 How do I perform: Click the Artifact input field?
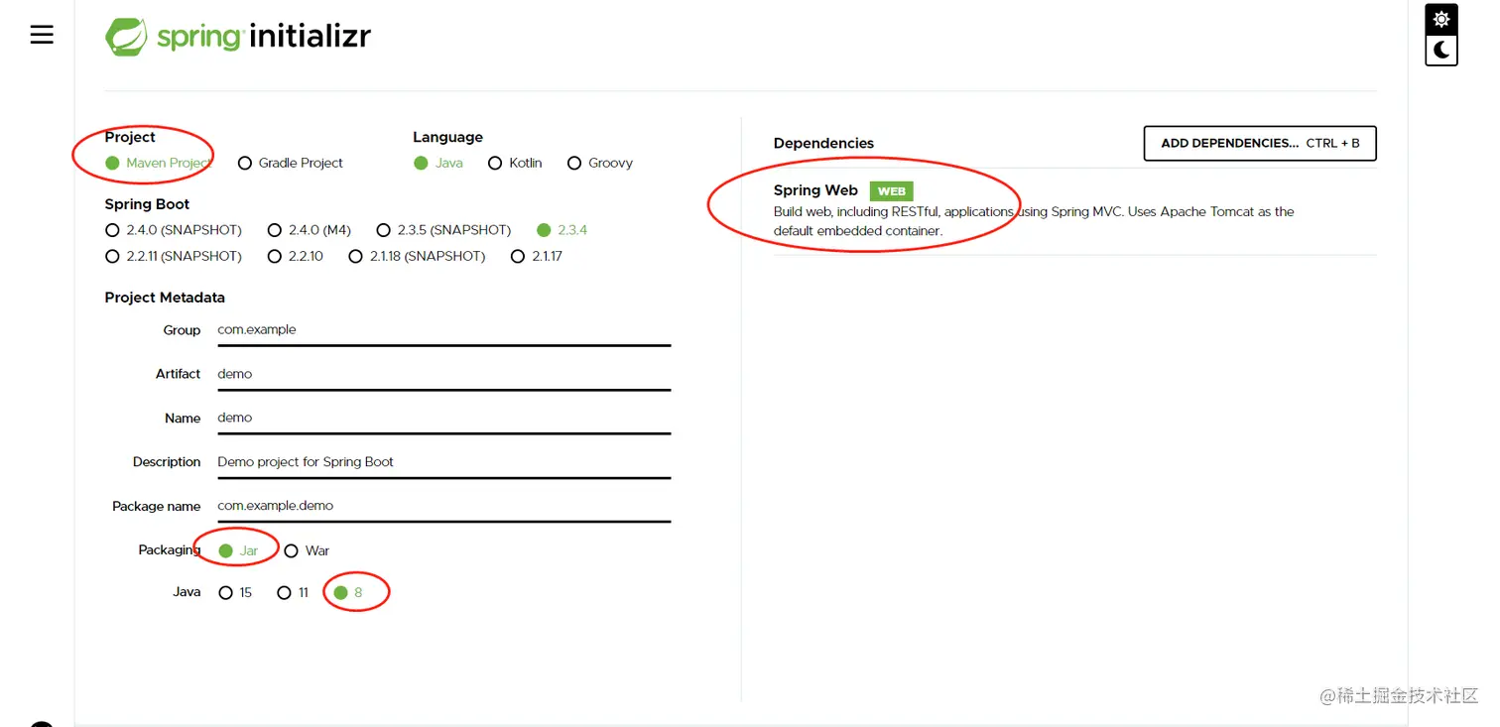coord(444,374)
